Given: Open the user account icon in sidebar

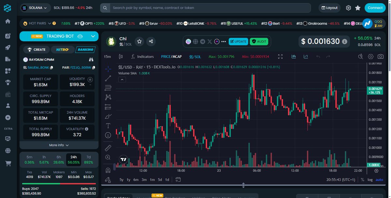Looking at the screenshot, I should [8, 106].
